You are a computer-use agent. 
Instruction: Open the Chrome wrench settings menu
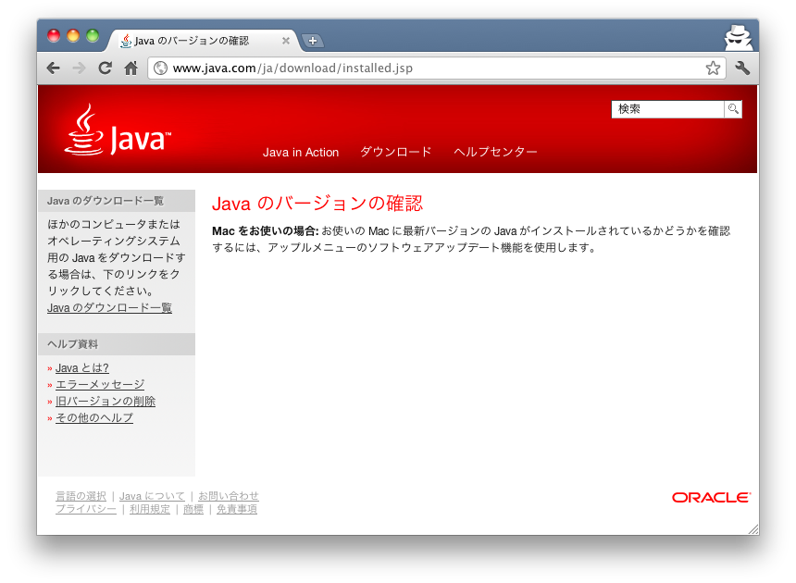742,68
